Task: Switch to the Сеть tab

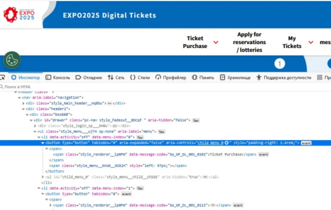Action: click(x=116, y=78)
